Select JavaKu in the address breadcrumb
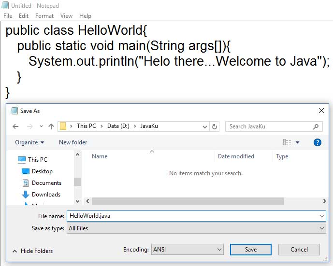The width and height of the screenshot is (333, 266). 149,126
